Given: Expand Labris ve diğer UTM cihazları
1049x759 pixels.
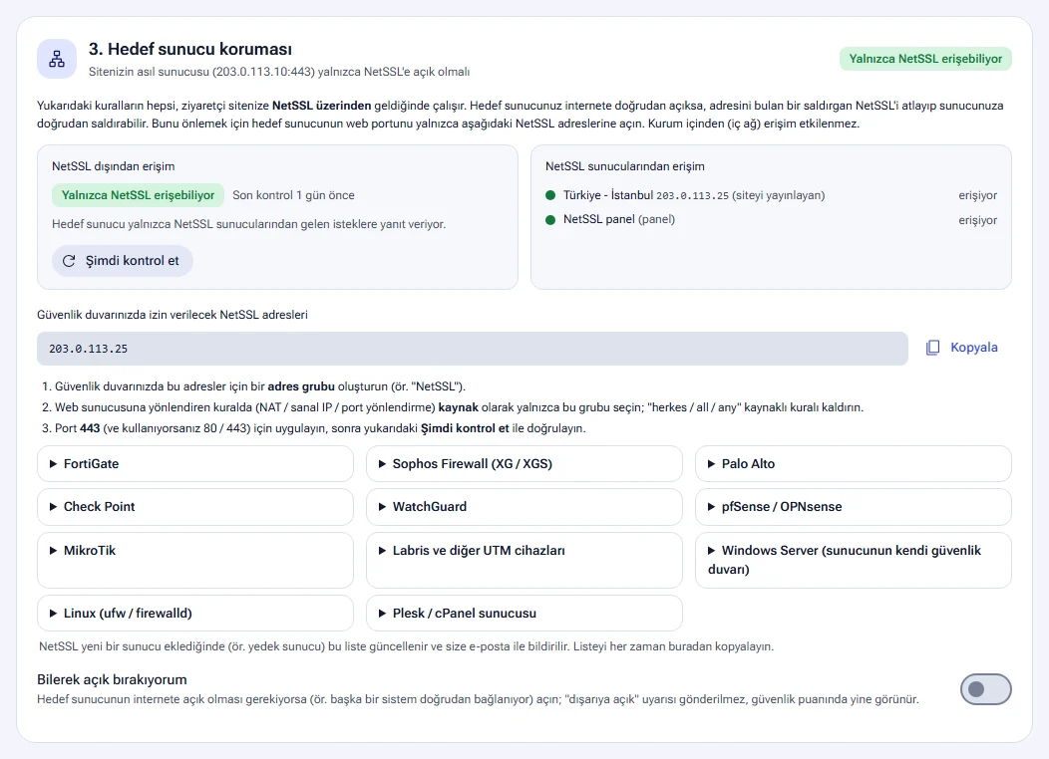Looking at the screenshot, I should coord(524,560).
